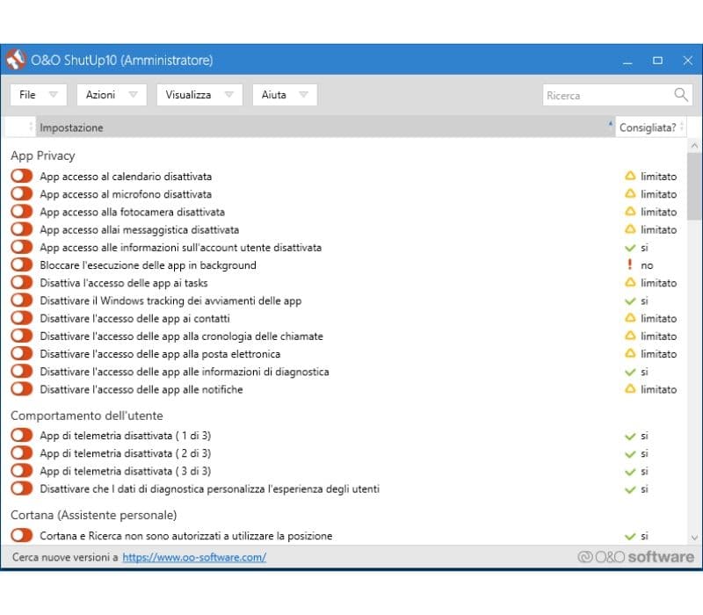Click the warning triangle for messaggistica row
703x615 pixels.
pyautogui.click(x=630, y=229)
